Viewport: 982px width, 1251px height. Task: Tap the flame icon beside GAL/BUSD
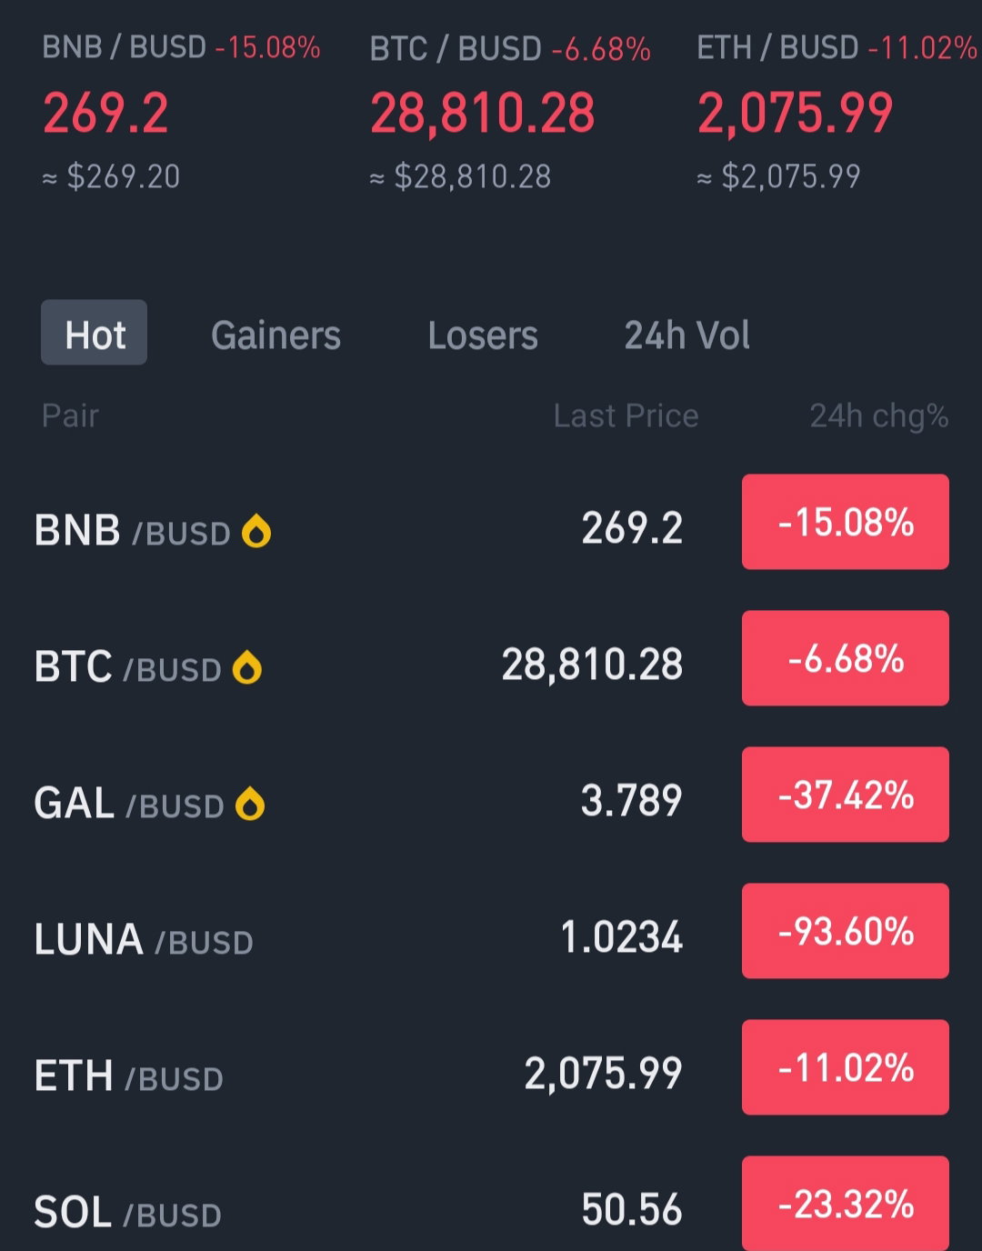tap(250, 804)
